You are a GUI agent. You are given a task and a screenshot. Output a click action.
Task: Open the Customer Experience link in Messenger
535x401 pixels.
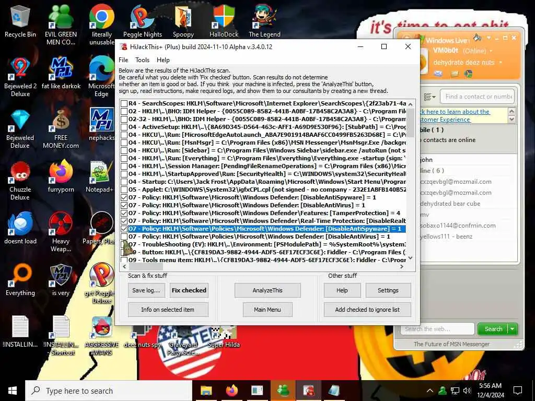pos(445,120)
